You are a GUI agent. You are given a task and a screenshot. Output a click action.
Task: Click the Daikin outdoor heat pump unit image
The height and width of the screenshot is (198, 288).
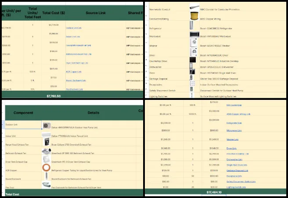tap(46, 125)
